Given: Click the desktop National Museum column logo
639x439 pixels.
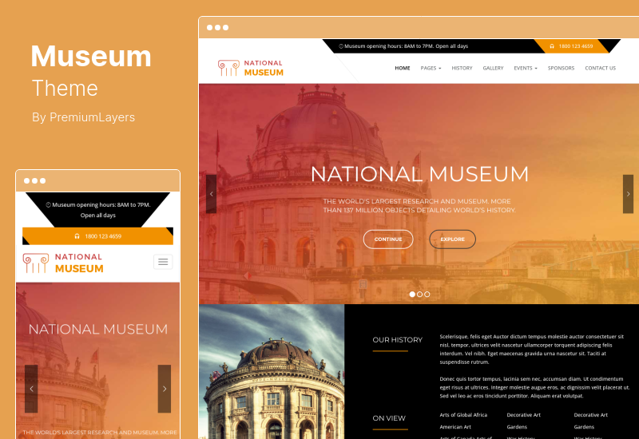Looking at the screenshot, I should point(228,68).
